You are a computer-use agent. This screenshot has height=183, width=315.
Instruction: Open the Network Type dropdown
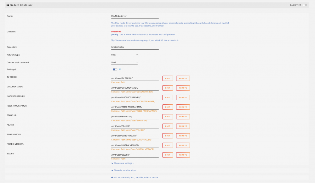coord(124,55)
